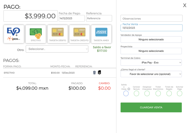Click the Saldo a favor $117.00 link
This screenshot has width=189, height=133.
click(102, 49)
